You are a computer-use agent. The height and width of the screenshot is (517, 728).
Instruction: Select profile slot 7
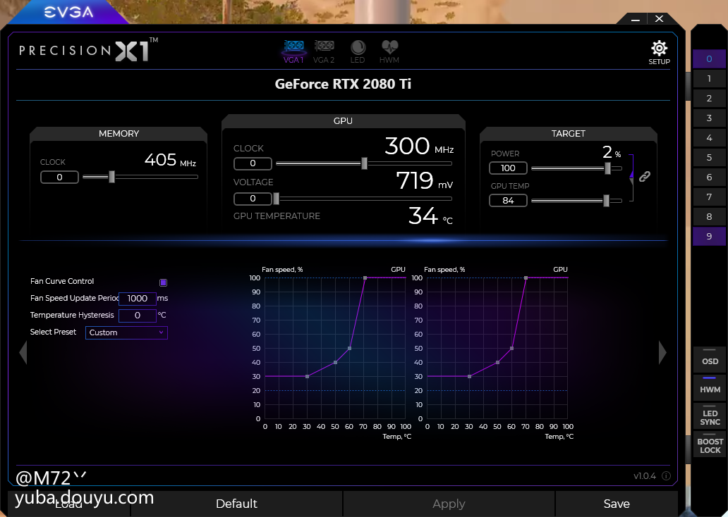[x=709, y=197]
